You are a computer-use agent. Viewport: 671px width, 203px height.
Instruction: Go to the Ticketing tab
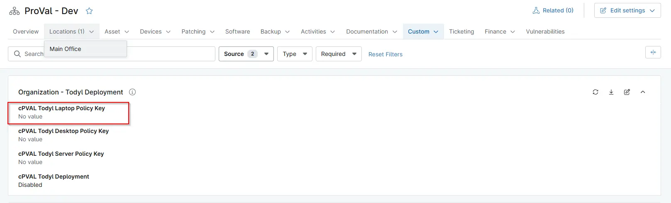(461, 31)
